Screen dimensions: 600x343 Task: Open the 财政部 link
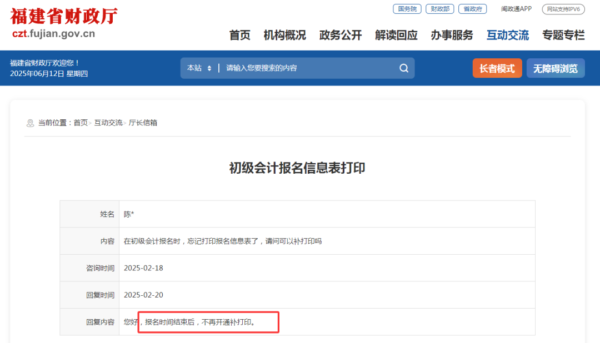tap(439, 9)
